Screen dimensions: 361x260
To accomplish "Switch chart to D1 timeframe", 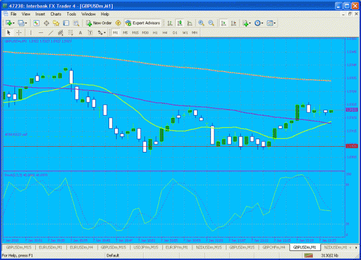I will pyautogui.click(x=175, y=33).
